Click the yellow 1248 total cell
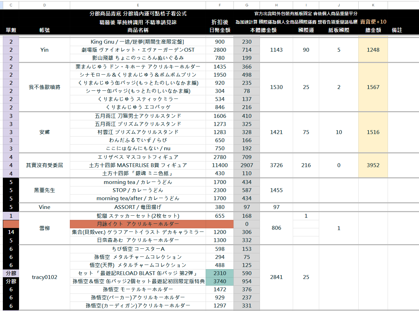419x311 pixels. click(x=373, y=50)
